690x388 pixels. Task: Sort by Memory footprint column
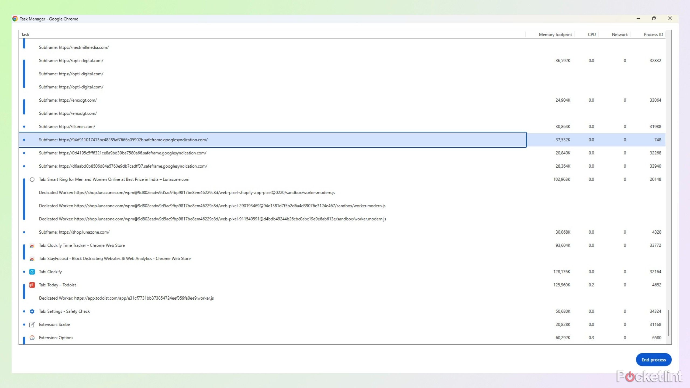[x=555, y=34]
